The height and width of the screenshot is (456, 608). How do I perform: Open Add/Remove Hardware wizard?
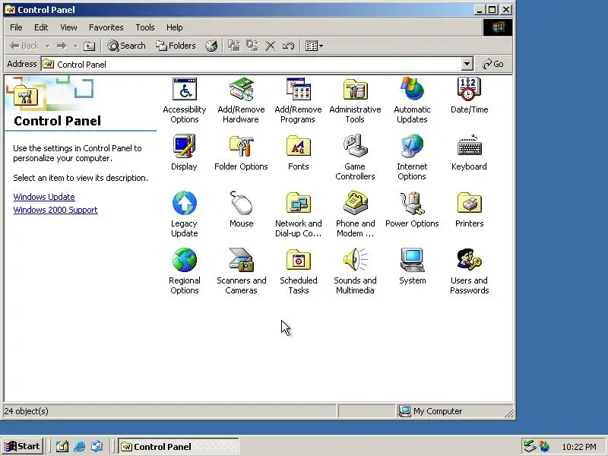241,100
